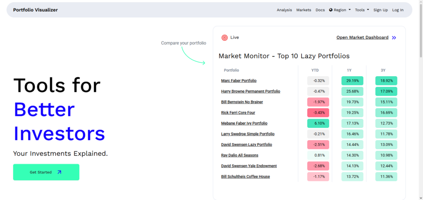Click the 0.81% YTD cell
The height and width of the screenshot is (200, 423).
(318, 155)
